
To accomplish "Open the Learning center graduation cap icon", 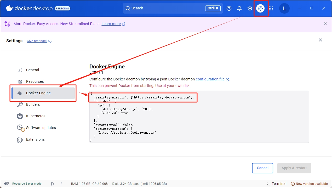I will 250,8.
